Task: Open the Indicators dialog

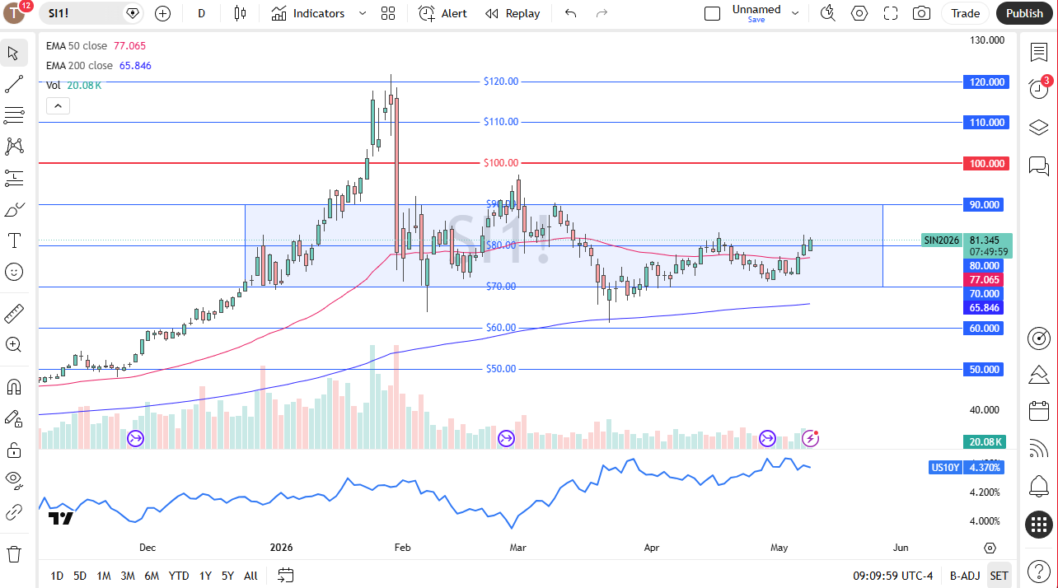Action: point(308,13)
